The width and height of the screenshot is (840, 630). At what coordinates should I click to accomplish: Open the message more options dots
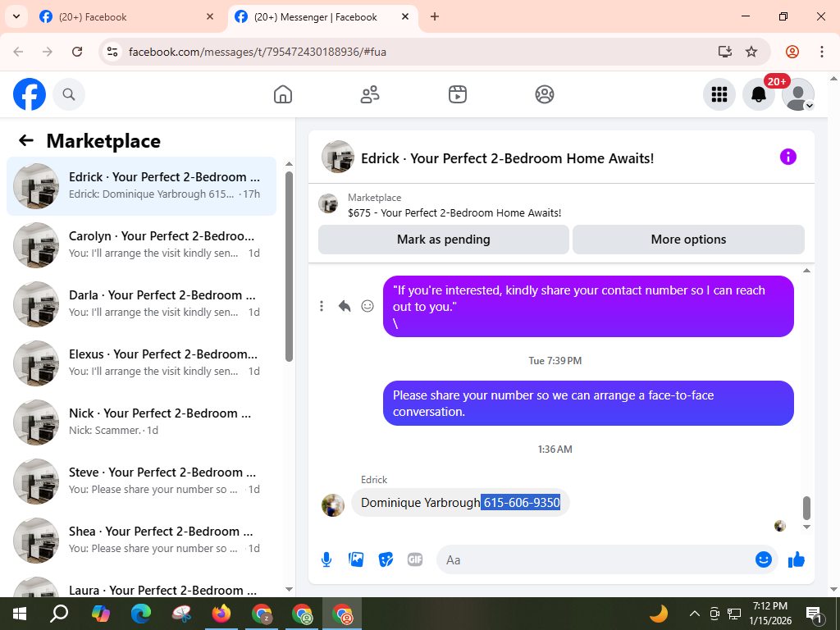pos(322,306)
